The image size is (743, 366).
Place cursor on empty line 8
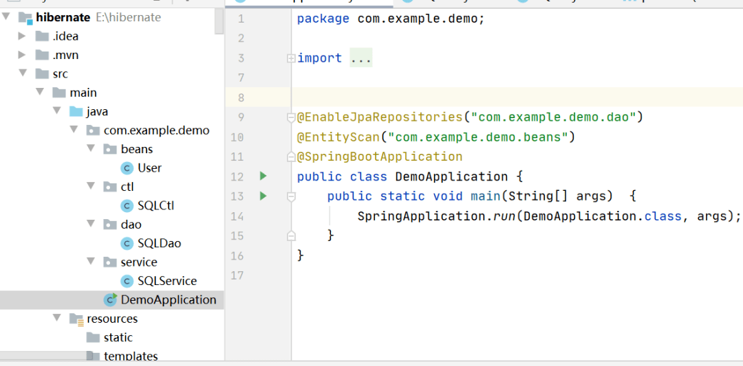[482, 98]
